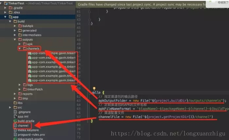Screen dimensions: 229x140
Task: Select the intermediates folder
Action: coord(32,35)
